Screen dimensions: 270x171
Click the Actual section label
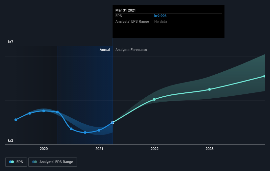click(105, 50)
